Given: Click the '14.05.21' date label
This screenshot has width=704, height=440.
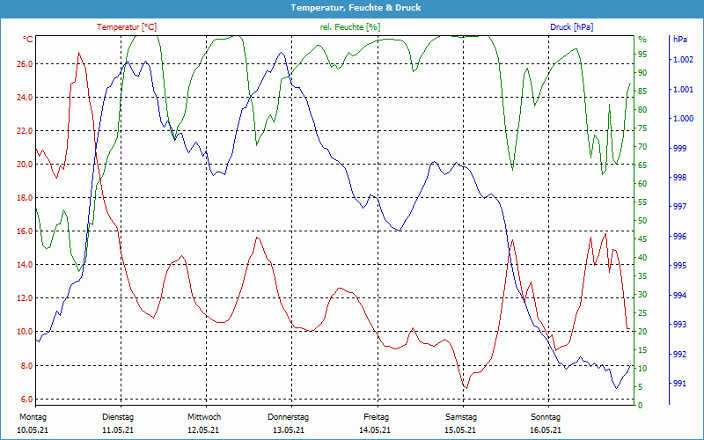Looking at the screenshot, I should [x=375, y=430].
